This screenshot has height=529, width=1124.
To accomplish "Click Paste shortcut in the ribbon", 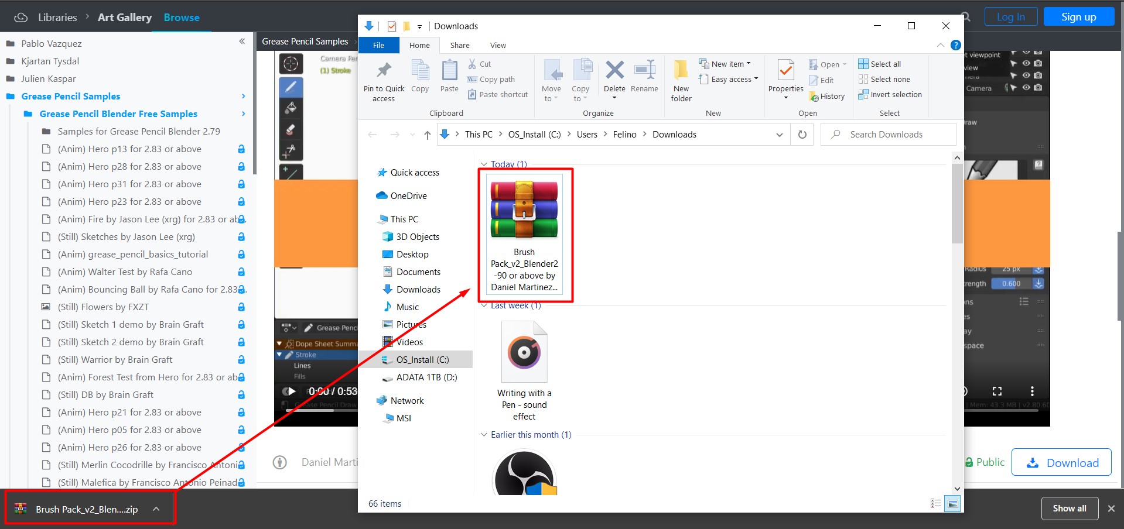I will (498, 94).
